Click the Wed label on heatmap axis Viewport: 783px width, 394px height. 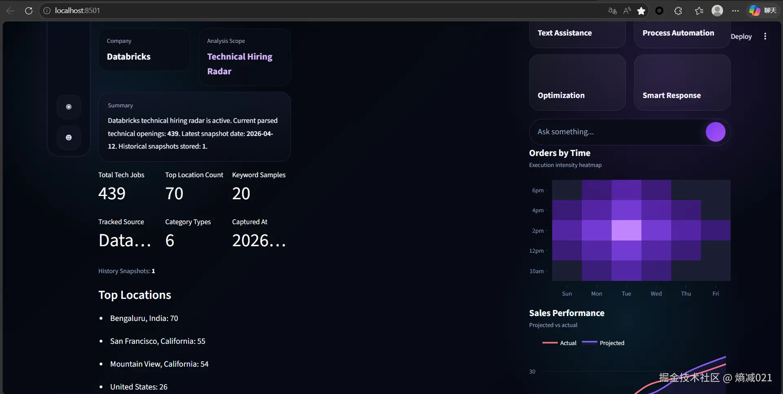click(x=656, y=294)
